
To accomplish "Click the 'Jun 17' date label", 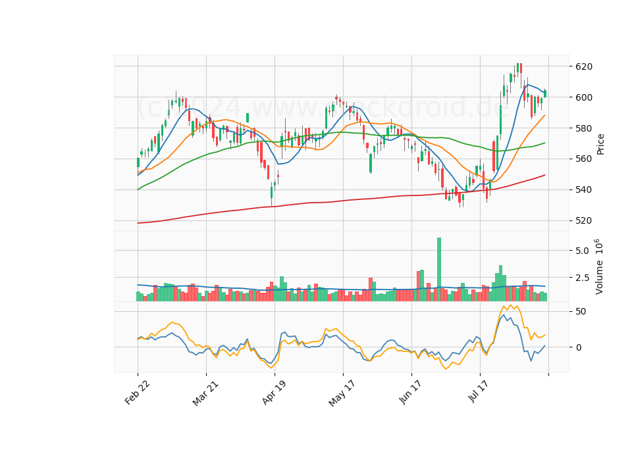I will (410, 392).
